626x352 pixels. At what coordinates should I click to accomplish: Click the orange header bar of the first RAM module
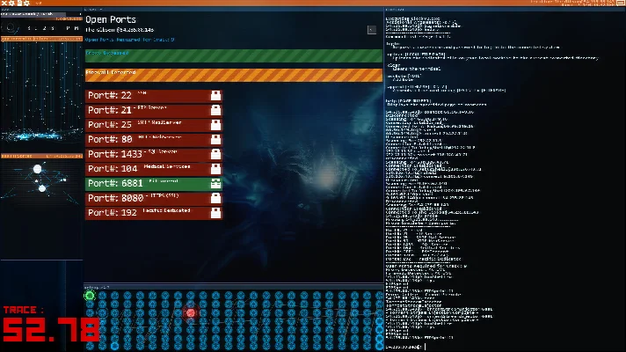pyautogui.click(x=41, y=39)
